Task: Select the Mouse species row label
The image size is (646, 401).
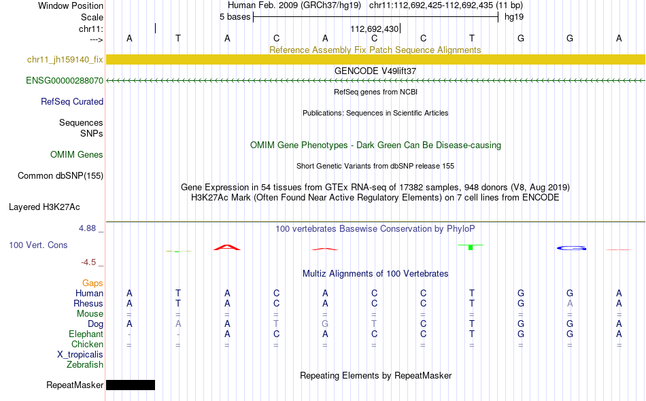Action: click(x=90, y=314)
